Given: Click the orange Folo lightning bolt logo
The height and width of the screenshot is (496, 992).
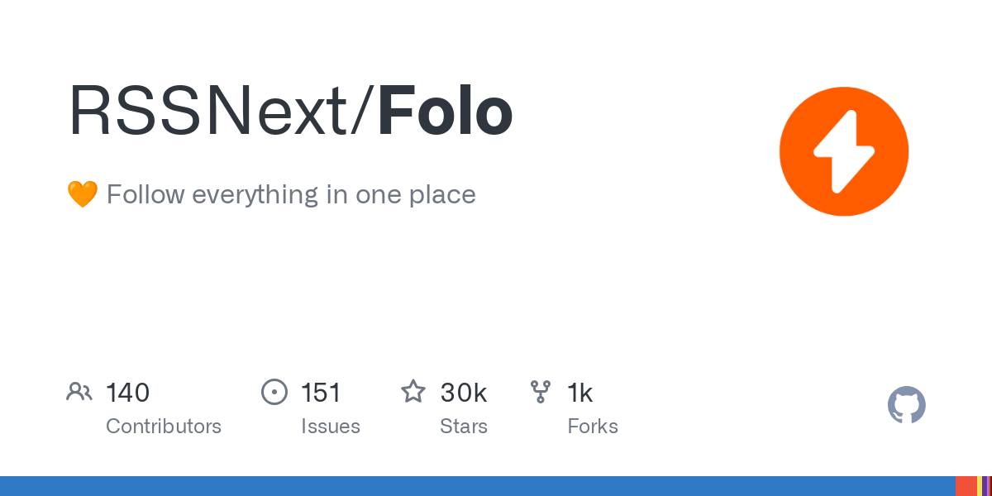Looking at the screenshot, I should click(844, 151).
